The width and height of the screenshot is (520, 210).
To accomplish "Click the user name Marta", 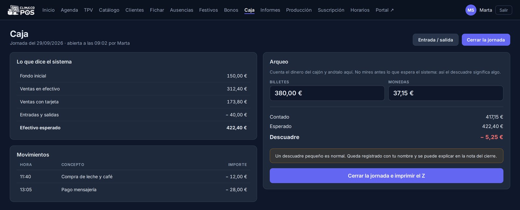I will tap(486, 10).
